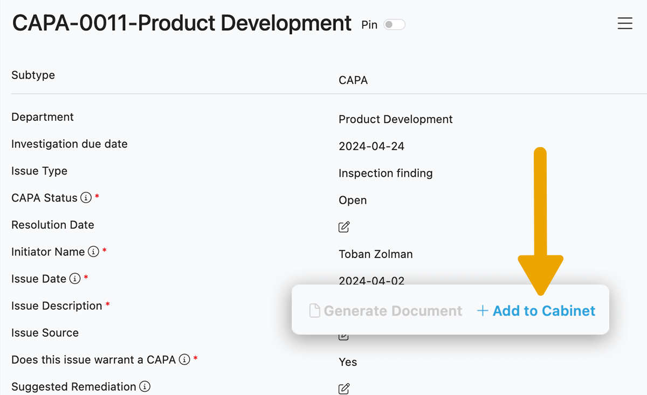647x395 pixels.
Task: Toggle the Pin switch
Action: (394, 25)
